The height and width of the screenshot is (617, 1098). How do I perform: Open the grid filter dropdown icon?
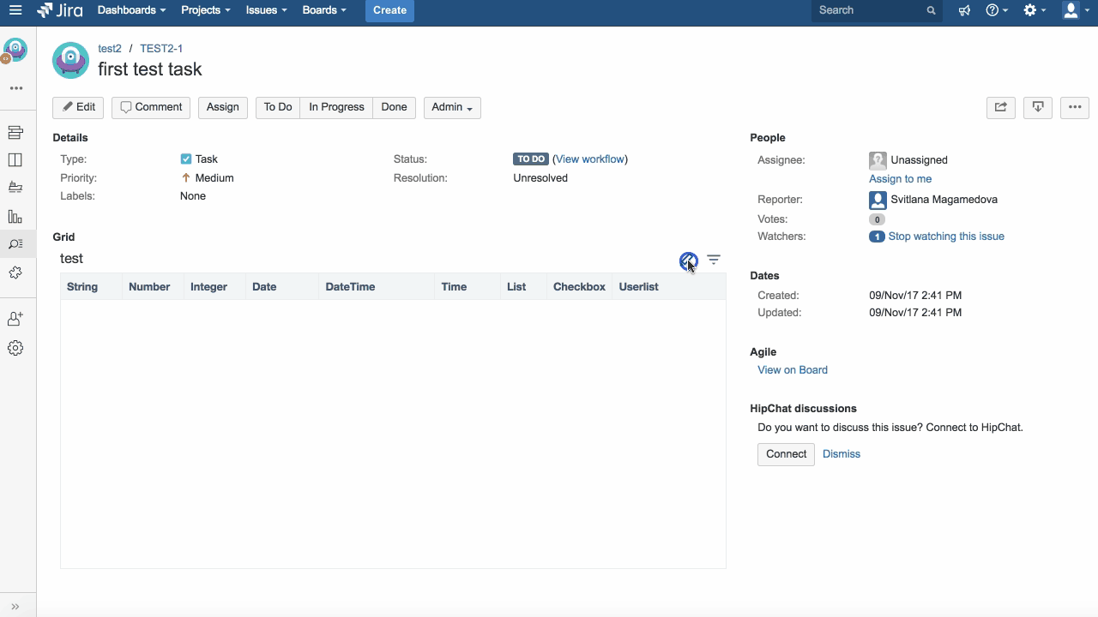pos(714,260)
